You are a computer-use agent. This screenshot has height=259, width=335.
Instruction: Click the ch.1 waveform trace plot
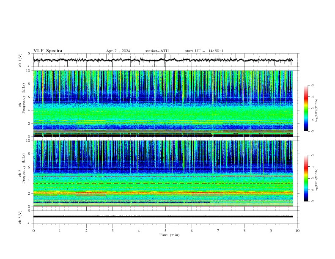coord(163,60)
